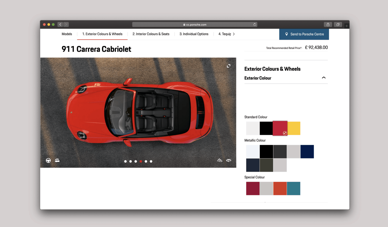Click the roof open/close car icon
Image resolution: width=388 pixels, height=227 pixels.
click(57, 160)
